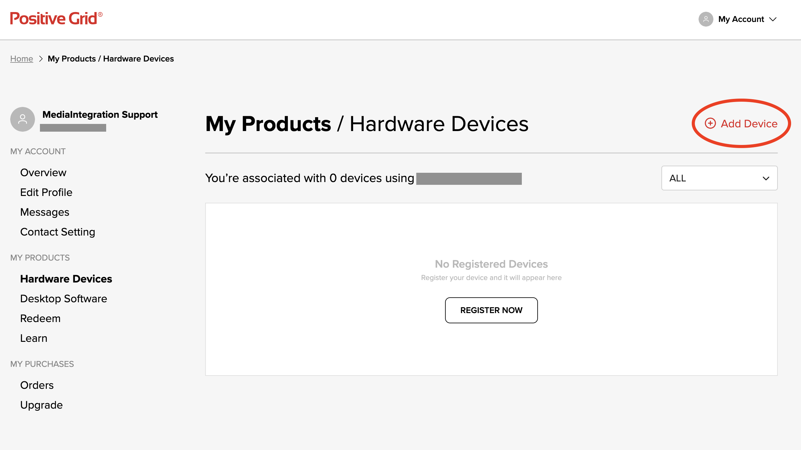Click the Add Device link
Viewport: 801px width, 450px height.
pyautogui.click(x=741, y=123)
